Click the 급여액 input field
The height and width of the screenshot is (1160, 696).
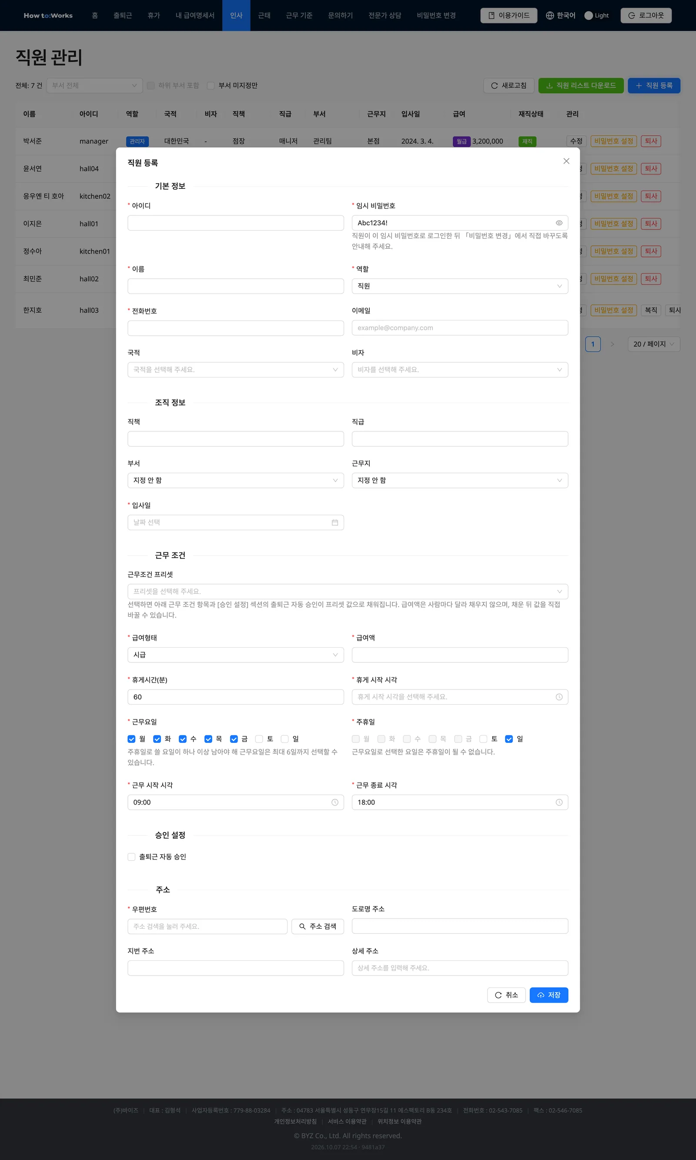pos(460,655)
